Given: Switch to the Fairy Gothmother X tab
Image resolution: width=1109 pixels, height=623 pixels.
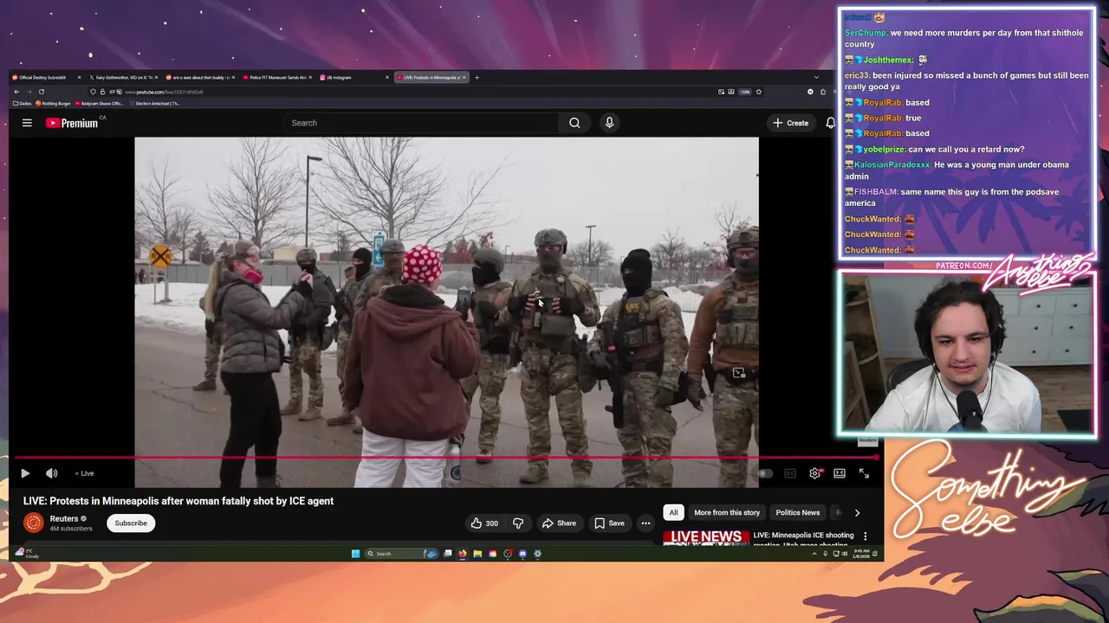Looking at the screenshot, I should (121, 77).
